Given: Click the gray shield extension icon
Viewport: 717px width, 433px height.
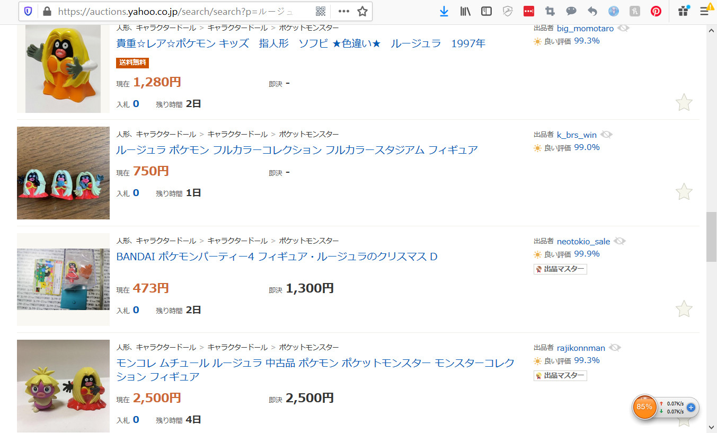Looking at the screenshot, I should pyautogui.click(x=508, y=11).
